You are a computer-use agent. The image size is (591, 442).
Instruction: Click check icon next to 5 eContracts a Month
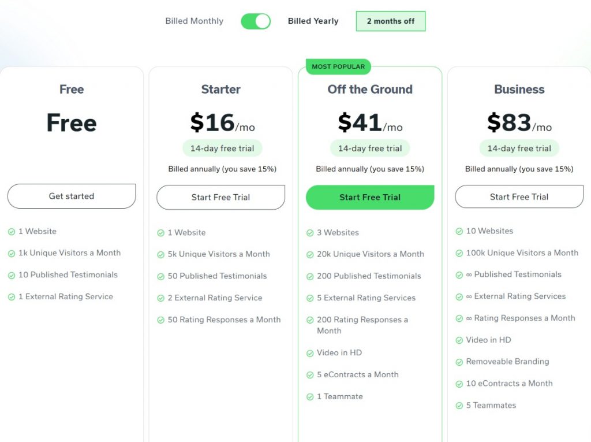pyautogui.click(x=310, y=375)
